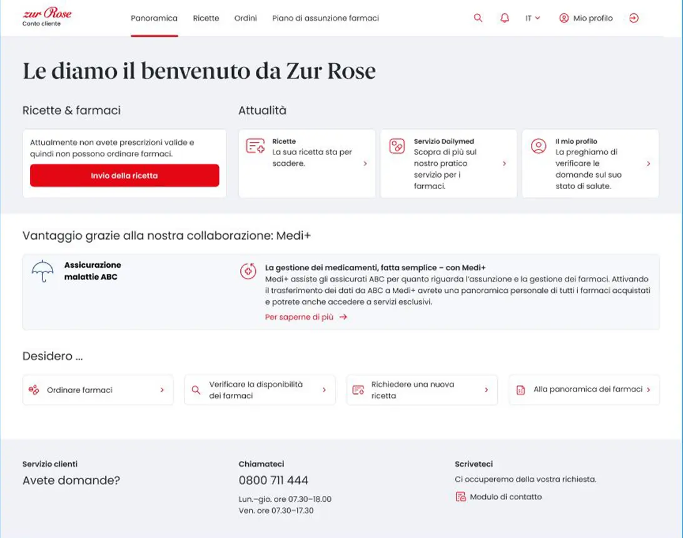Open the search magnifier icon
This screenshot has width=683, height=538.
(x=478, y=18)
